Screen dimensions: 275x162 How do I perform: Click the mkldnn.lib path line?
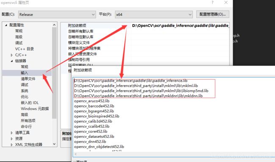tap(138, 96)
